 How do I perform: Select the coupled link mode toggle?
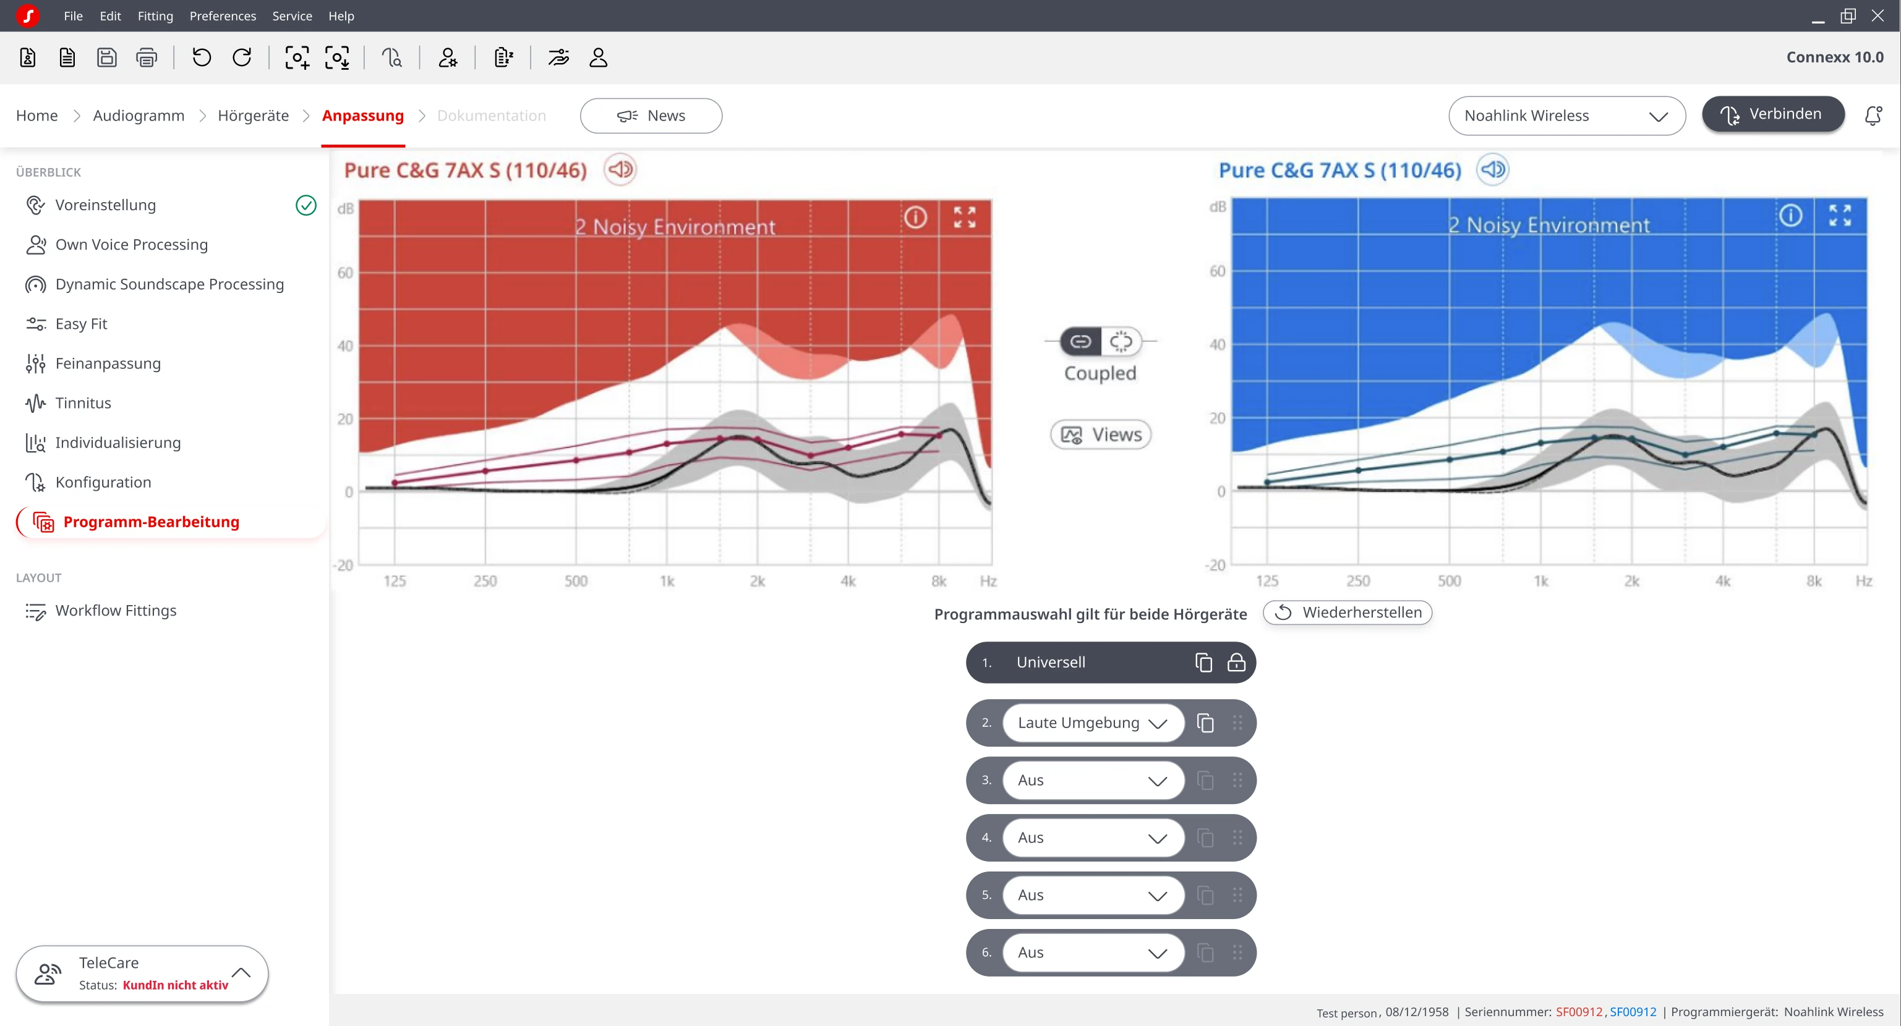coord(1080,342)
